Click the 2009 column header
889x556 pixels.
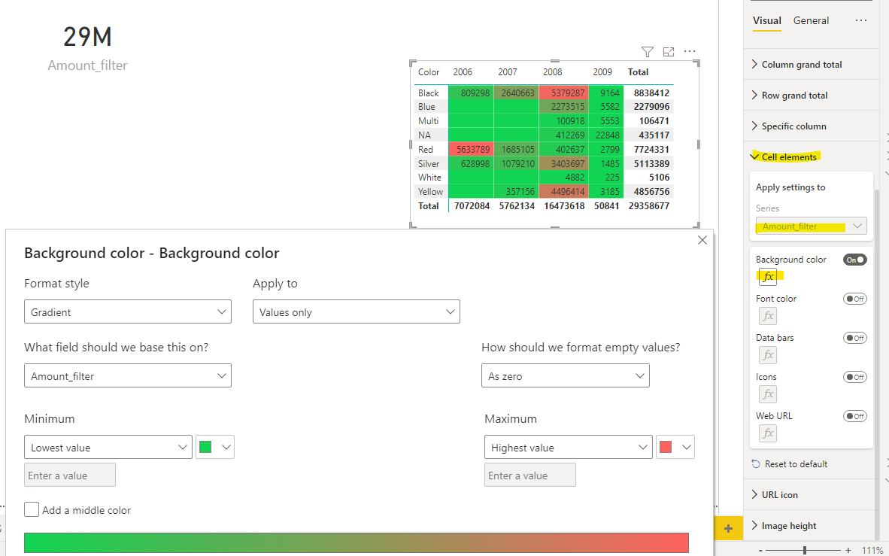602,72
